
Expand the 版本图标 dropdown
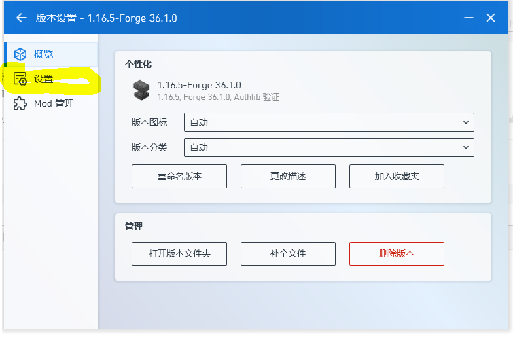pyautogui.click(x=329, y=122)
